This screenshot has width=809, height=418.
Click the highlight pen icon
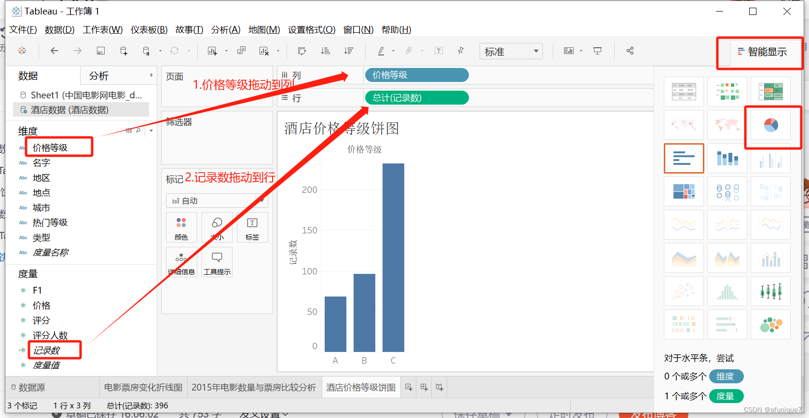[x=381, y=51]
